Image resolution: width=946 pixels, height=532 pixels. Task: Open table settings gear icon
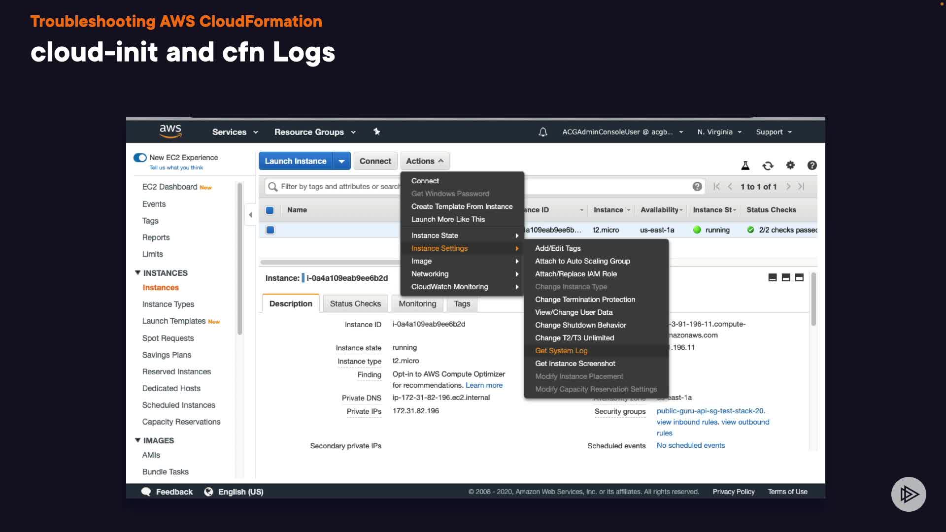(790, 166)
